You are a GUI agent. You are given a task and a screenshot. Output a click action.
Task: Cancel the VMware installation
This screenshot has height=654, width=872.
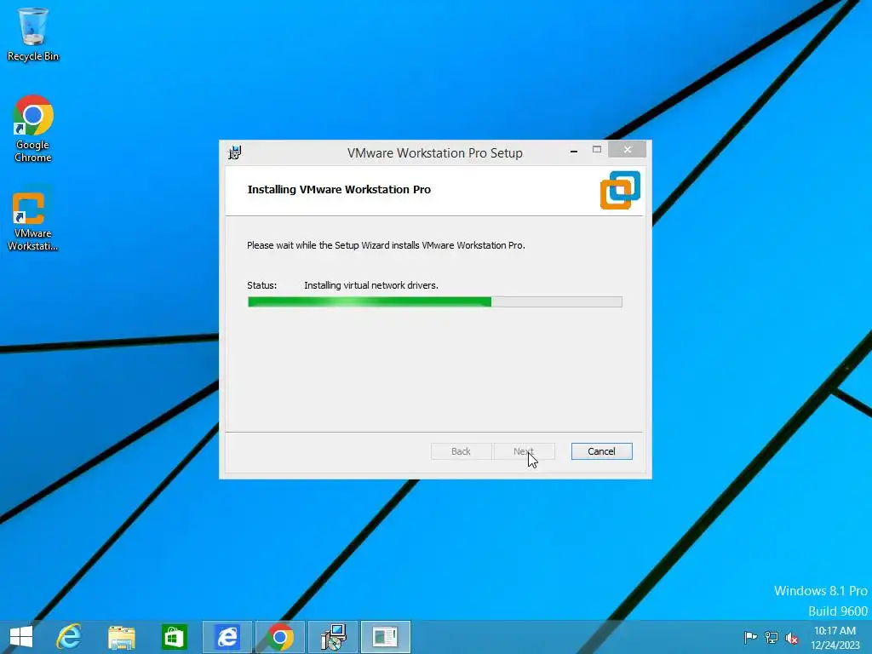[x=602, y=451]
